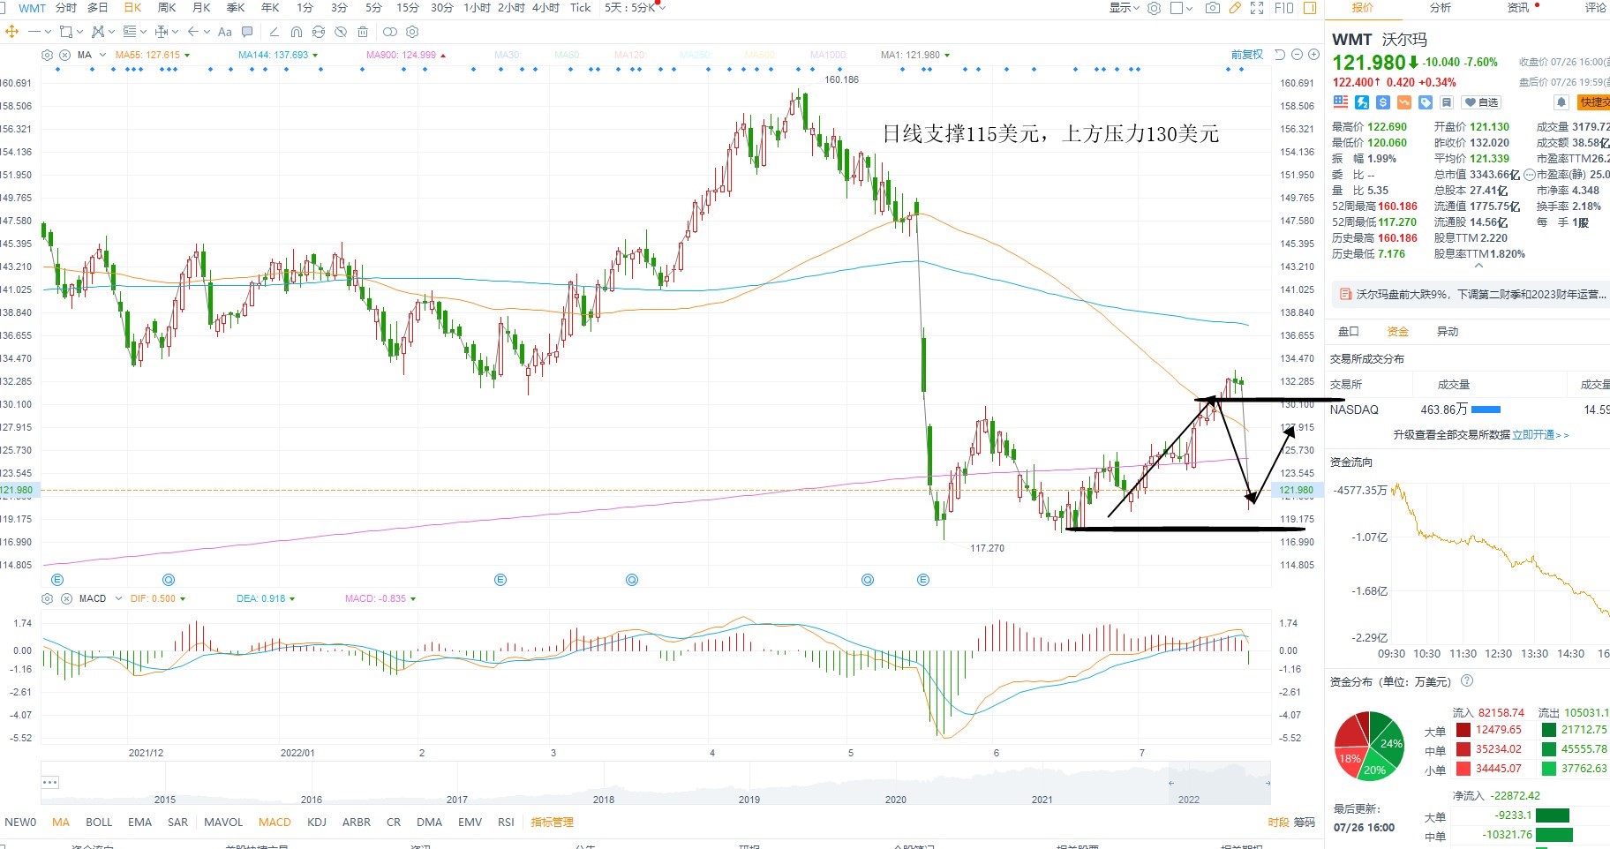Expand the arrow tool dropdown
Screen dimensions: 1610x849
[207, 32]
